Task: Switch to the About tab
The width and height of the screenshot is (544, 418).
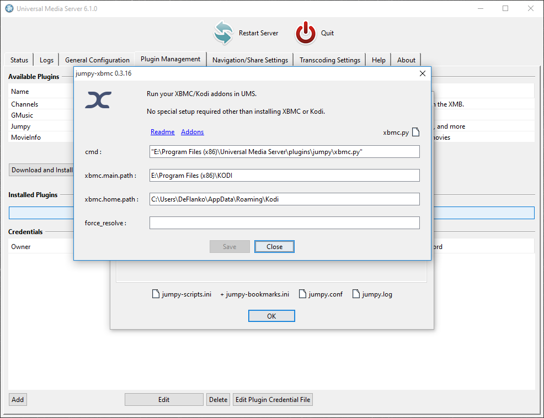Action: click(x=406, y=60)
